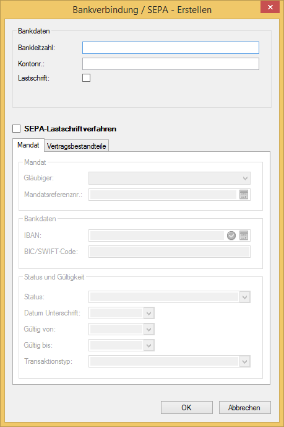Tick the SEPA-Lastschriftverfahren checkbox
Viewport: 284px width, 427px height.
(17, 128)
